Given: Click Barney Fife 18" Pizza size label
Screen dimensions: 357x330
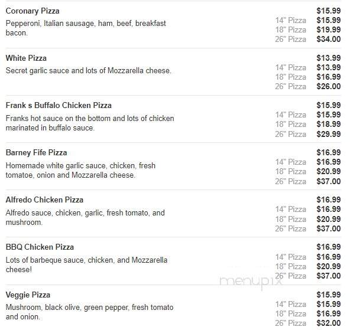Looking at the screenshot, I should 291,171.
